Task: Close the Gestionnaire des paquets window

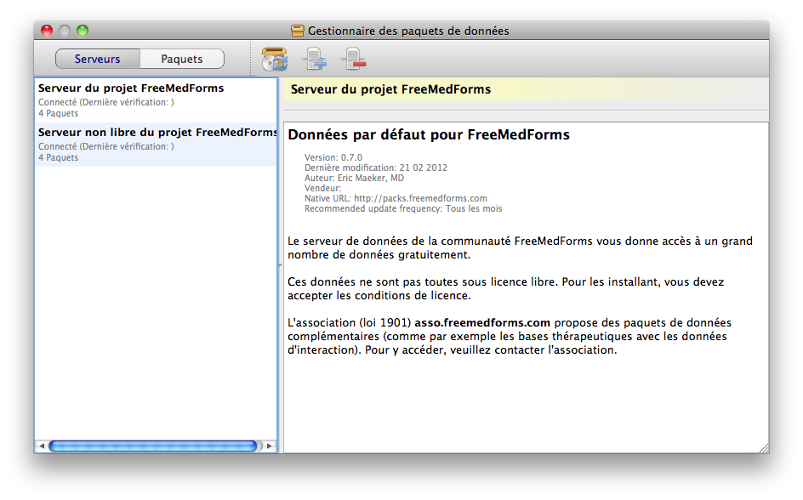Action: tap(47, 31)
